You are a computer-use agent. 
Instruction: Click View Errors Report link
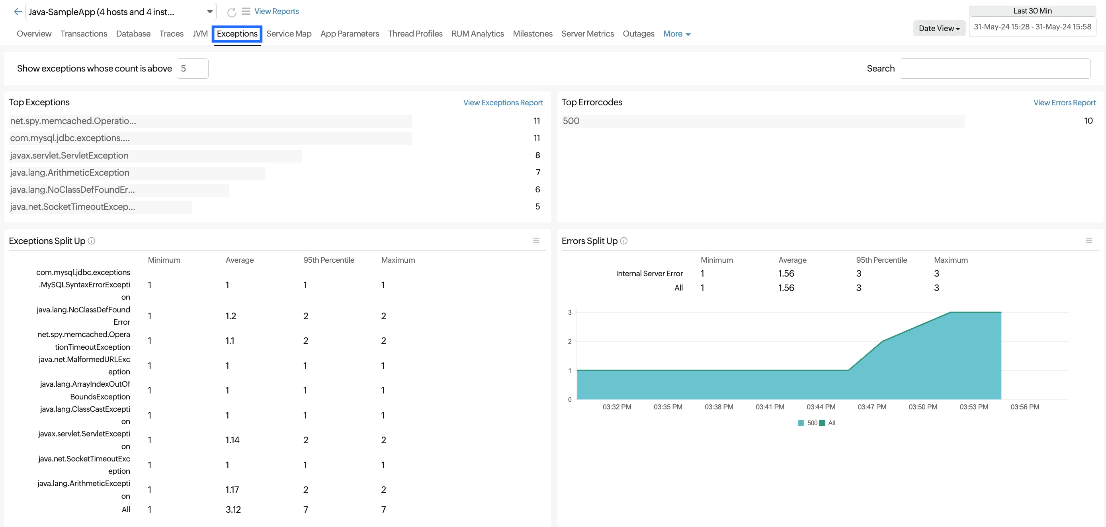pos(1065,102)
